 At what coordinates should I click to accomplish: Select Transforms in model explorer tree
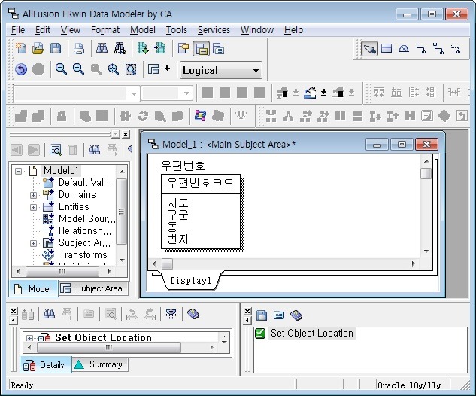(83, 254)
